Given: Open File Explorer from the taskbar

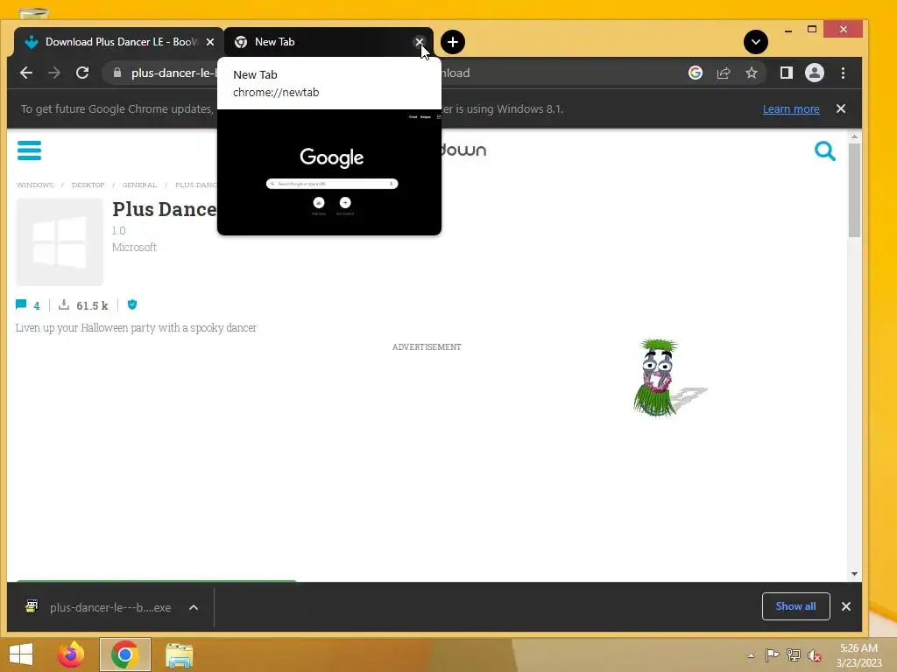Looking at the screenshot, I should click(x=179, y=654).
